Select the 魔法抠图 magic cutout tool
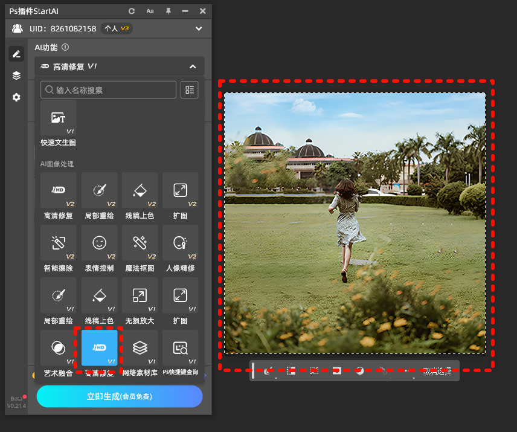 click(140, 243)
